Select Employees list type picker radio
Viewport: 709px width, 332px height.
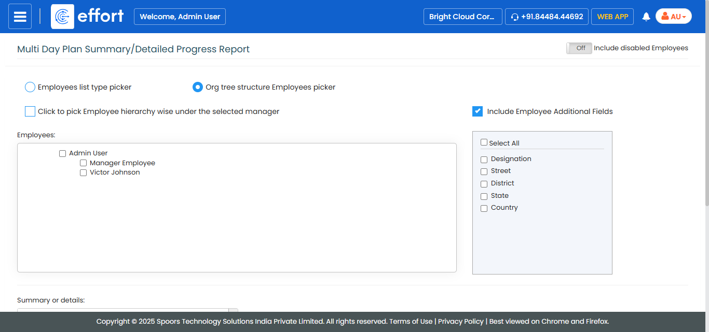tap(30, 87)
